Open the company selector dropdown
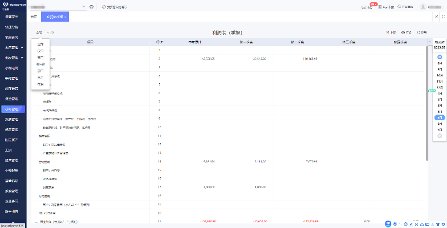 83,7
